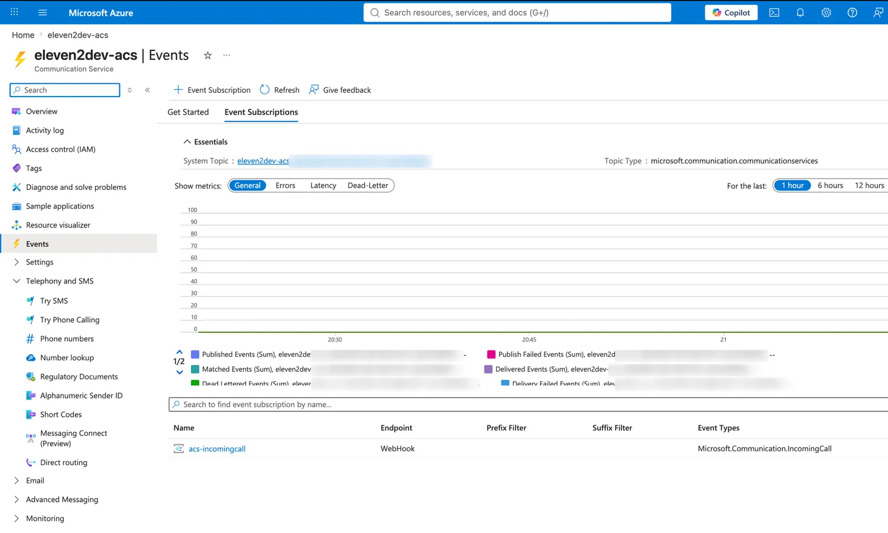
Task: Focus the event subscription search field
Action: [x=528, y=404]
